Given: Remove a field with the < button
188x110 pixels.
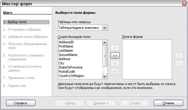Looking at the screenshot, I should [x=115, y=64].
